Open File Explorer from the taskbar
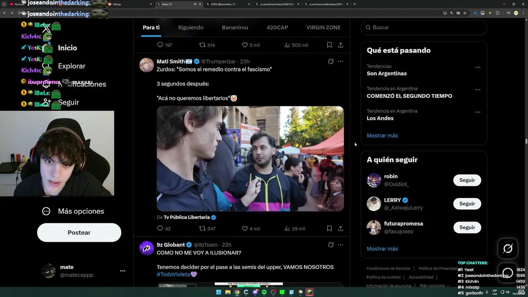Viewport: 528px width, 297px height. coord(228,292)
